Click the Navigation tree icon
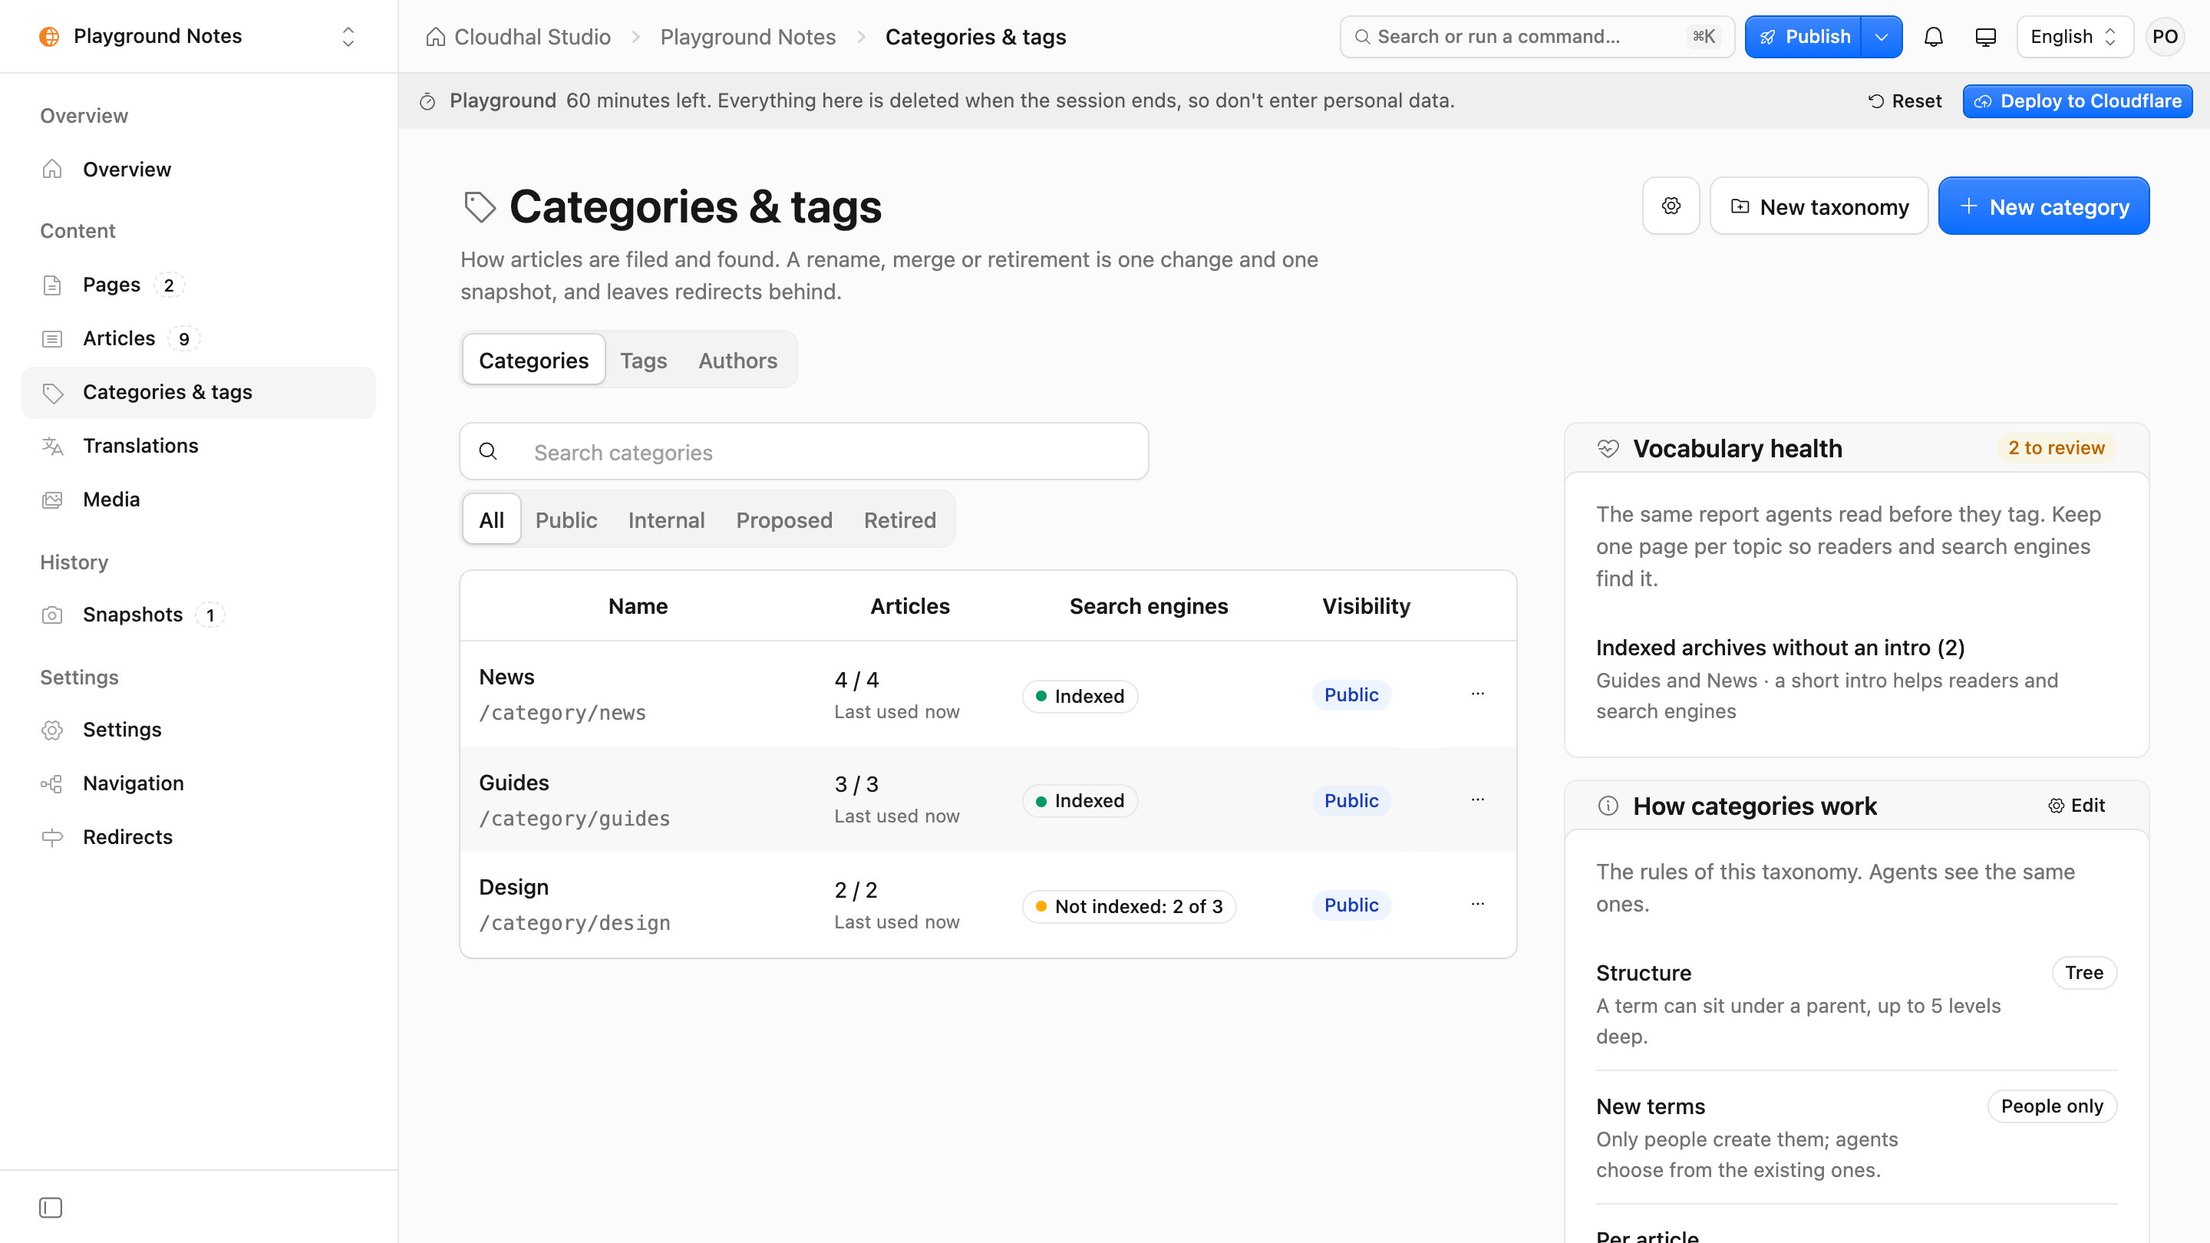This screenshot has height=1243, width=2210. 52,783
